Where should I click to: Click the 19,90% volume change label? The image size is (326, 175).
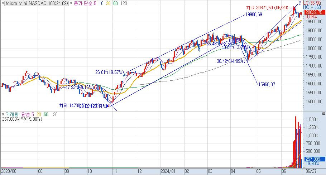[312, 163]
